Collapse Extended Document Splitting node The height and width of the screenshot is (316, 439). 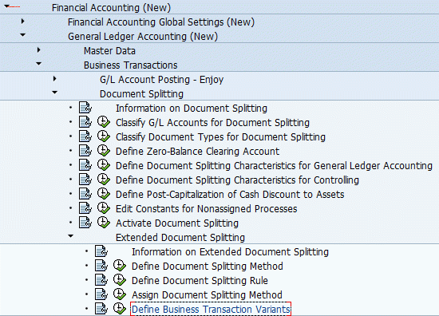pos(71,236)
